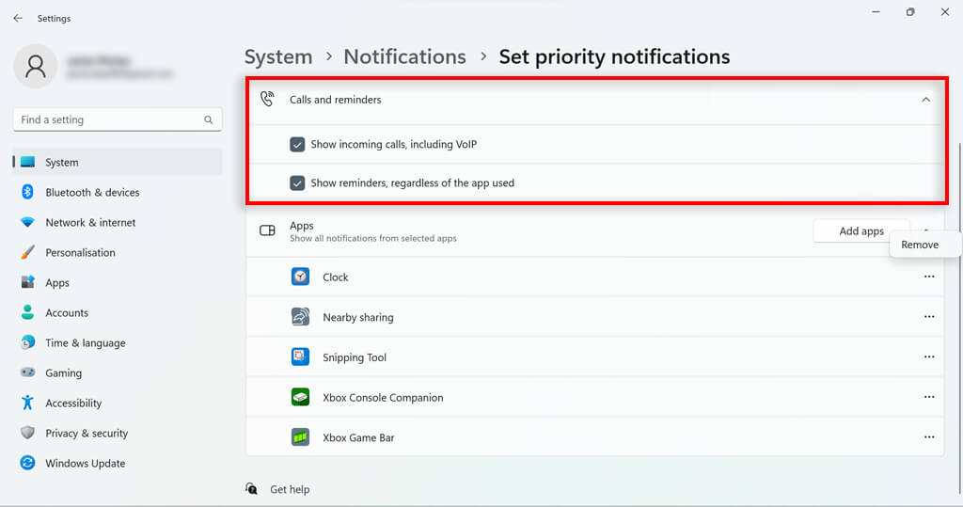Uncheck Show reminders regardless of app

tap(297, 182)
